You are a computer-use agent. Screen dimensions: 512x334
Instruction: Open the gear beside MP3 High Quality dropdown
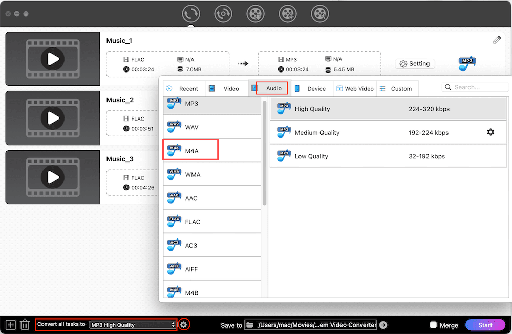pyautogui.click(x=184, y=324)
